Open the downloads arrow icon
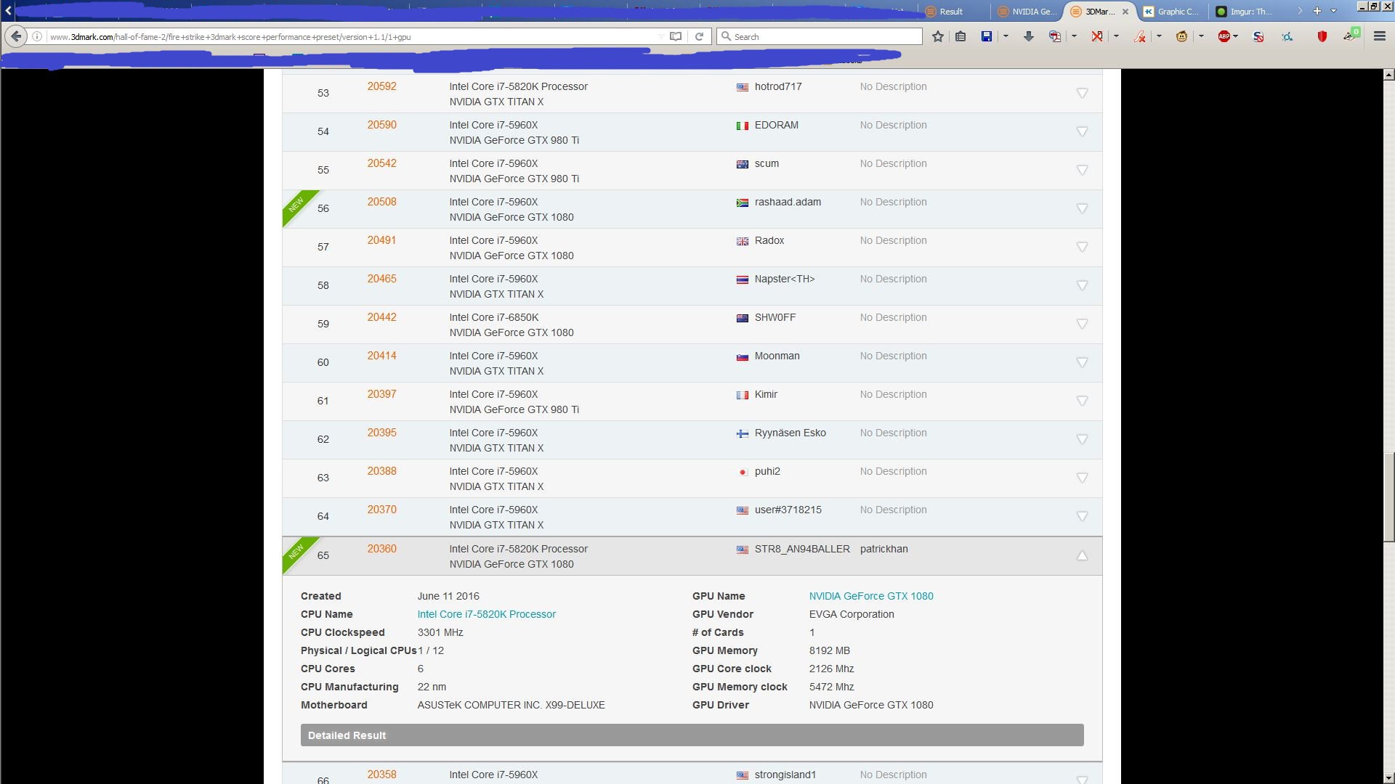The height and width of the screenshot is (784, 1395). click(x=1029, y=36)
